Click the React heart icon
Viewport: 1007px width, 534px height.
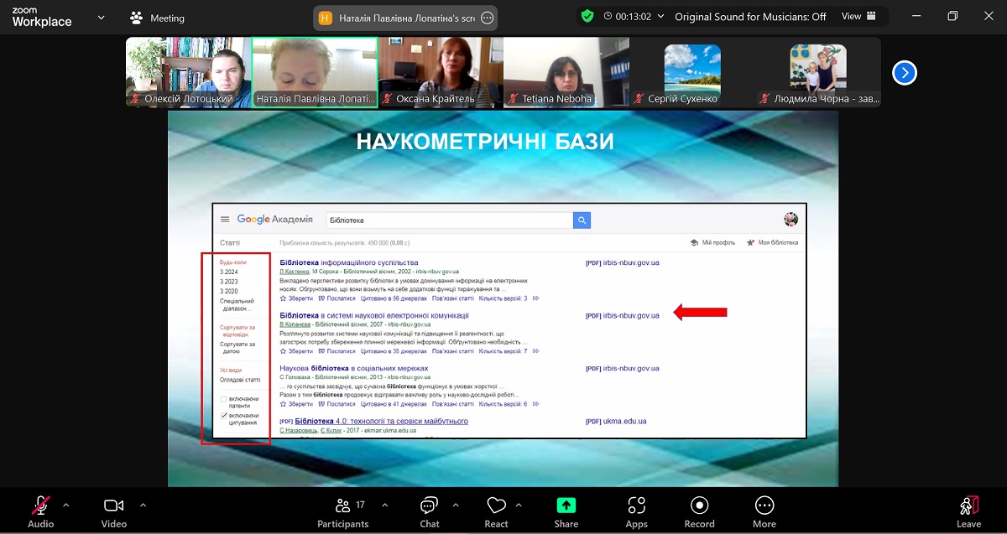coord(496,505)
